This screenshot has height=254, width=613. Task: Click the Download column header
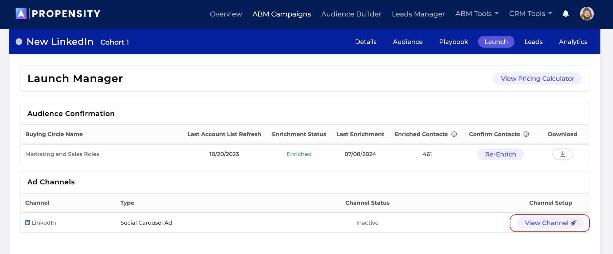[x=563, y=134]
